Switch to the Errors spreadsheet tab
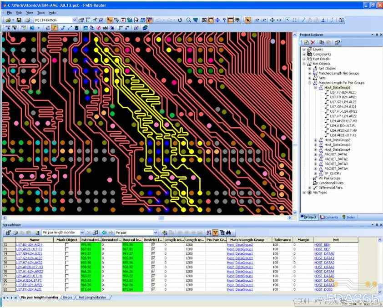Screen dimensions: 383x308 (68, 298)
